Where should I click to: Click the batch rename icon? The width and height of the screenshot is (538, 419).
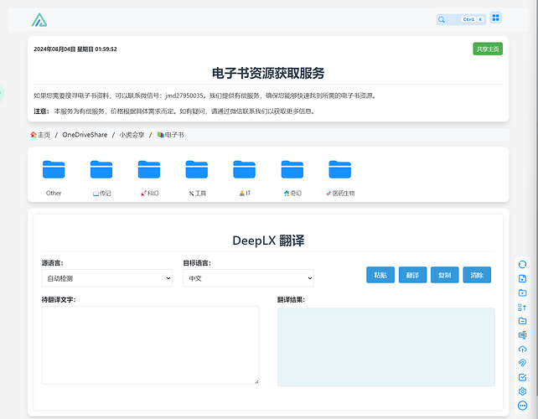(x=522, y=335)
